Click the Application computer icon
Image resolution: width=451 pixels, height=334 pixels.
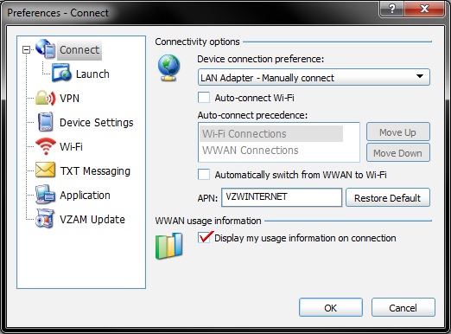[x=45, y=195]
